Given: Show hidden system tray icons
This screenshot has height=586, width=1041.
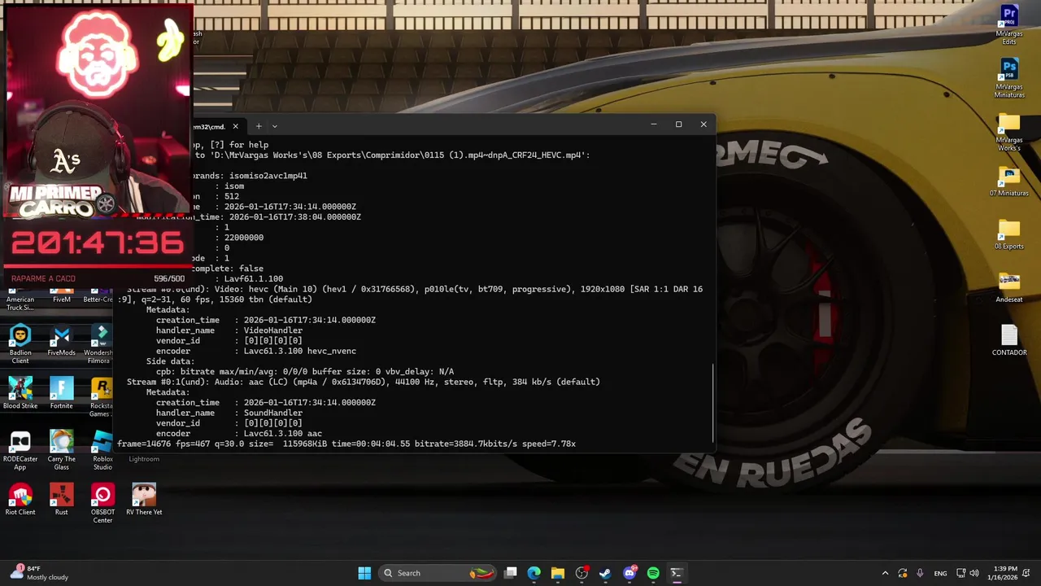Looking at the screenshot, I should (885, 573).
